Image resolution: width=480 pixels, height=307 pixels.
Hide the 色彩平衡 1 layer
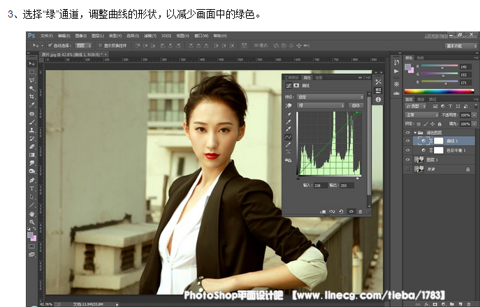[x=407, y=151]
